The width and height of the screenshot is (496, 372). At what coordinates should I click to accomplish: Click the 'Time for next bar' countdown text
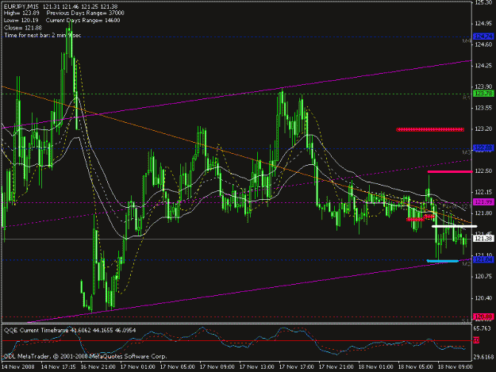pyautogui.click(x=42, y=35)
